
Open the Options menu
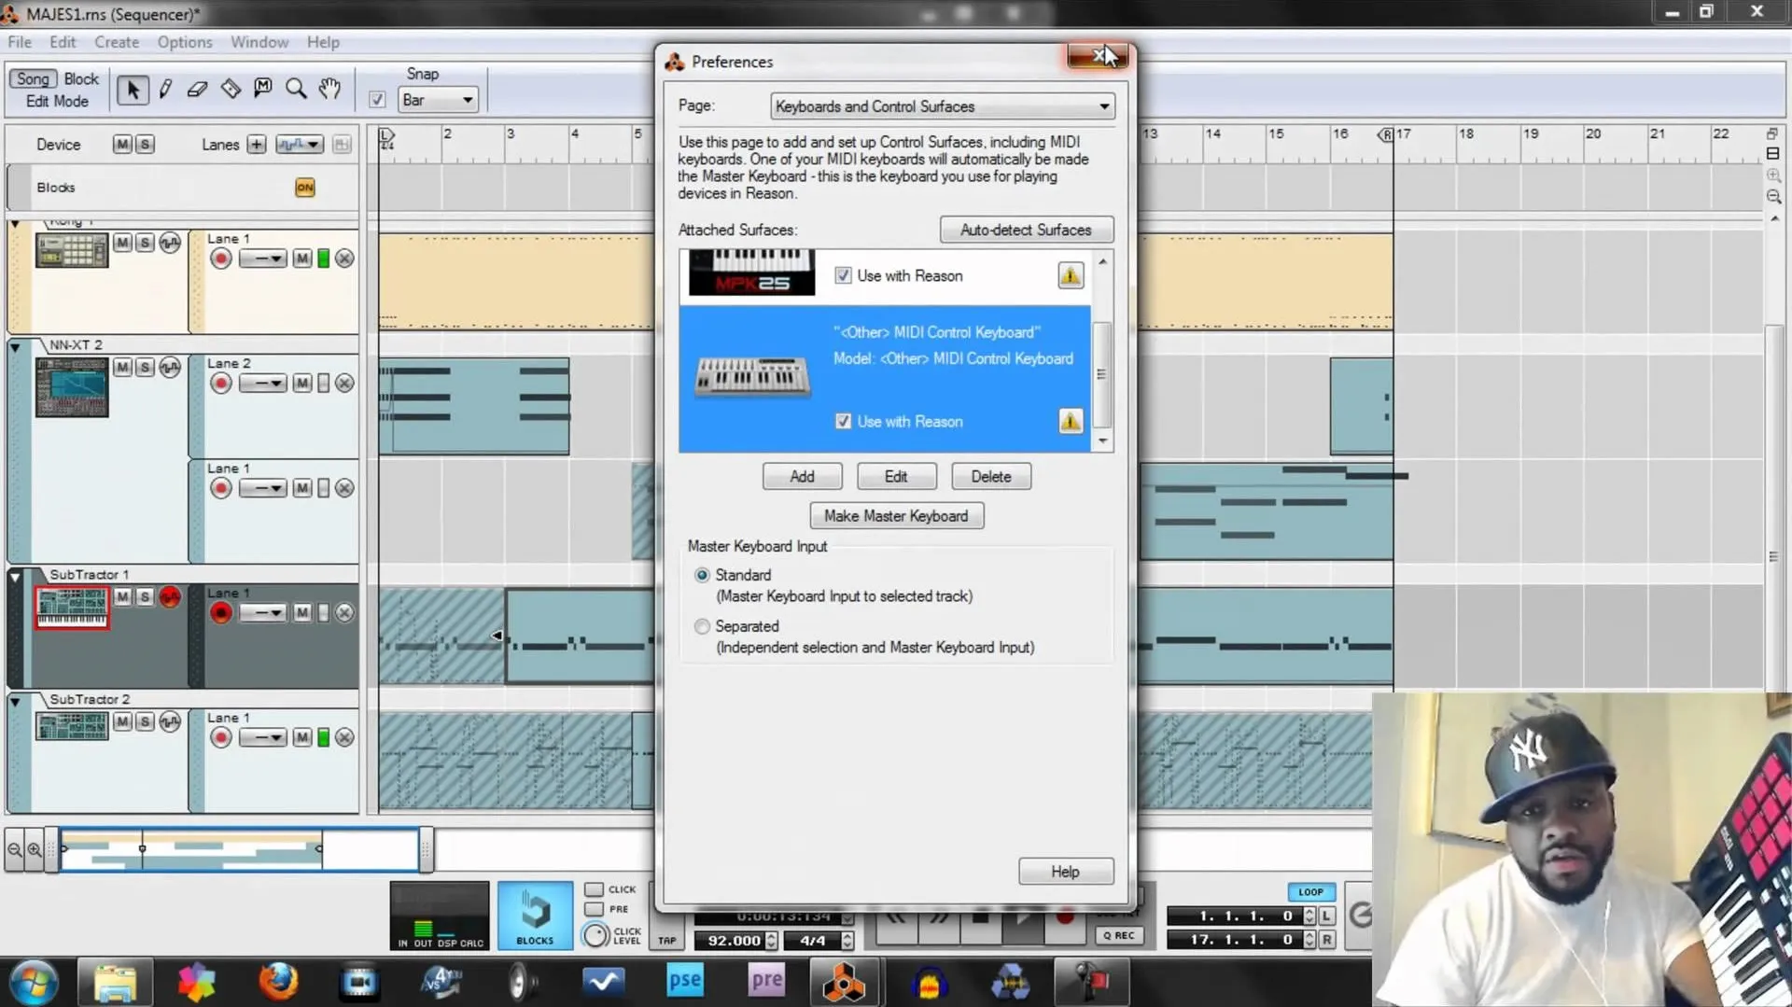[185, 42]
